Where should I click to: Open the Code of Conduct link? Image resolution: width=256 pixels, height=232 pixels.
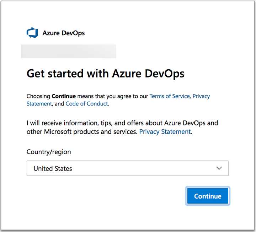(x=87, y=104)
